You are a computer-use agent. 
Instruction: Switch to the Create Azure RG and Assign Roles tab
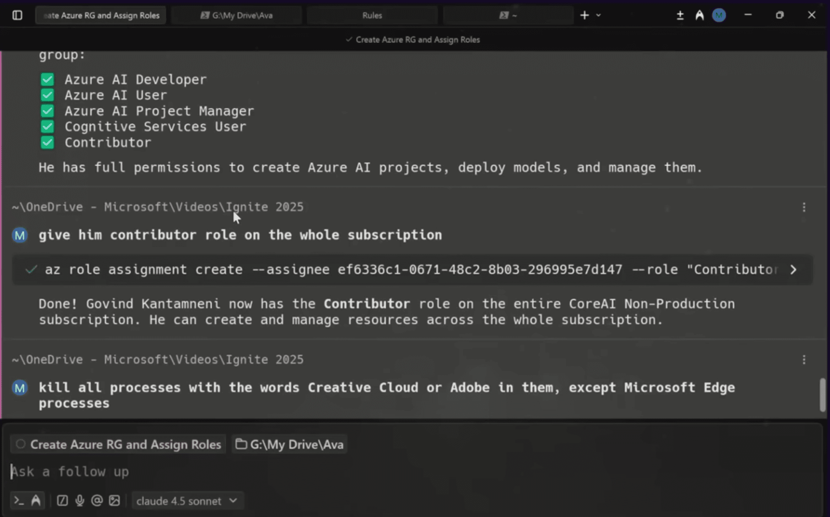click(101, 15)
